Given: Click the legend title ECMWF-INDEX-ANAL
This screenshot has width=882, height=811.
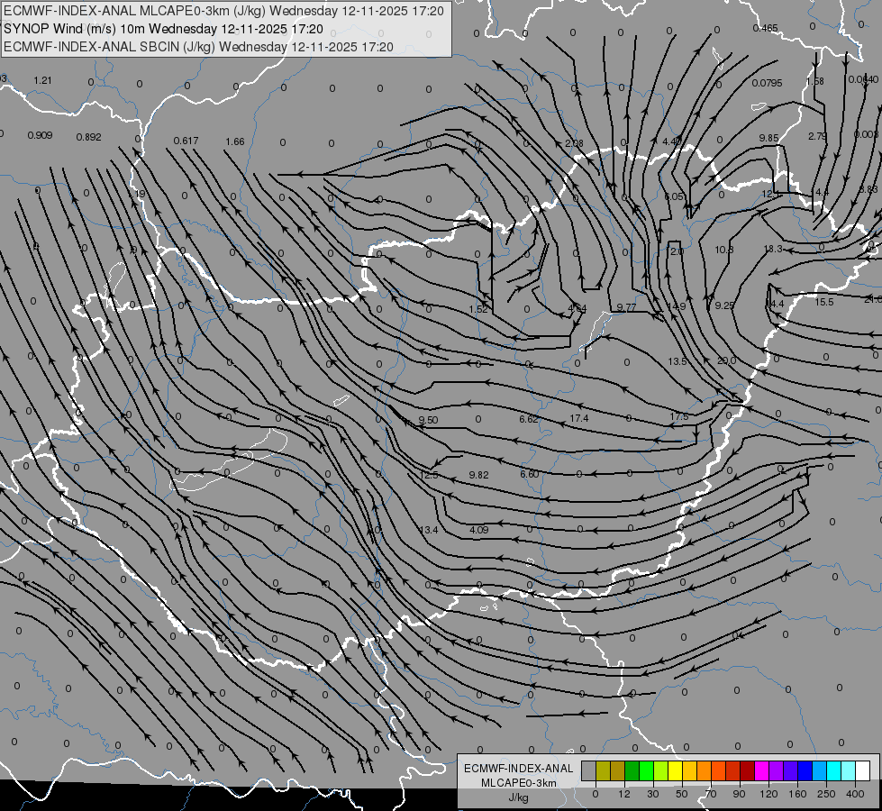Looking at the screenshot, I should pos(519,769).
